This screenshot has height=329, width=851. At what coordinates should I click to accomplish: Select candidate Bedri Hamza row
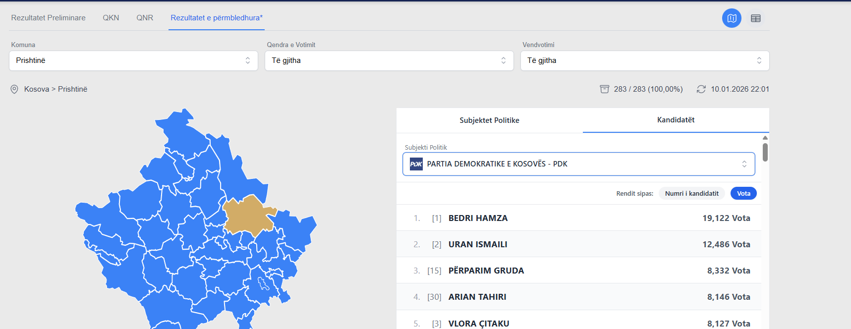click(x=578, y=218)
